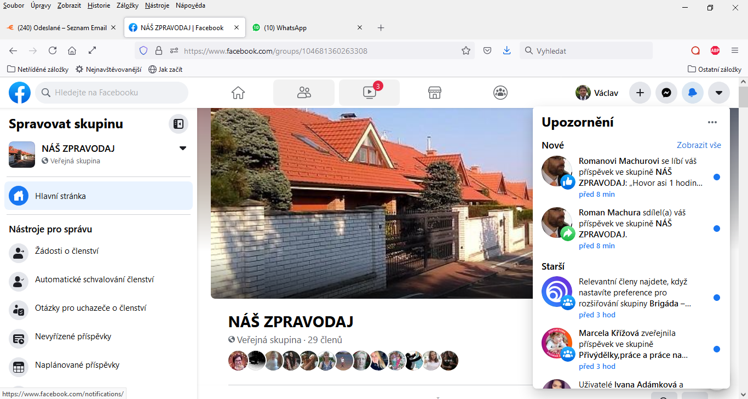
Task: Open the Facebook logo home link
Action: point(20,93)
